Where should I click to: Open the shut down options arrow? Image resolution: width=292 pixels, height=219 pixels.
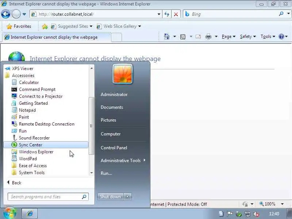point(127,197)
